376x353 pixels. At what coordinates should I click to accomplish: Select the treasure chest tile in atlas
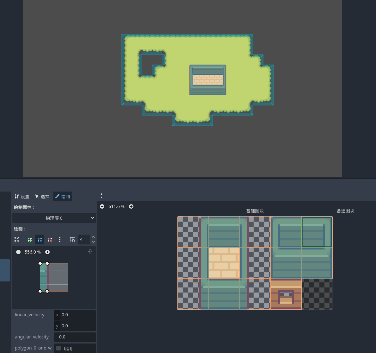286,294
